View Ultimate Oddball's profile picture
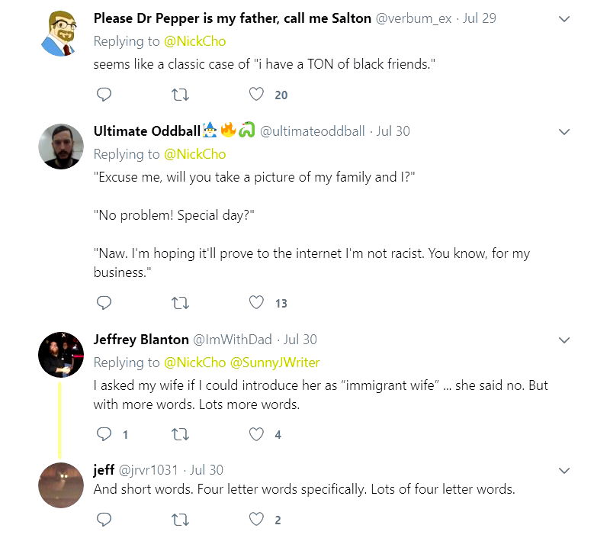The width and height of the screenshot is (610, 538). 61,147
